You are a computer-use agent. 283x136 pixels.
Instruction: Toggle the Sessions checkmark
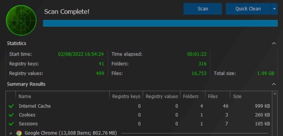point(11,124)
